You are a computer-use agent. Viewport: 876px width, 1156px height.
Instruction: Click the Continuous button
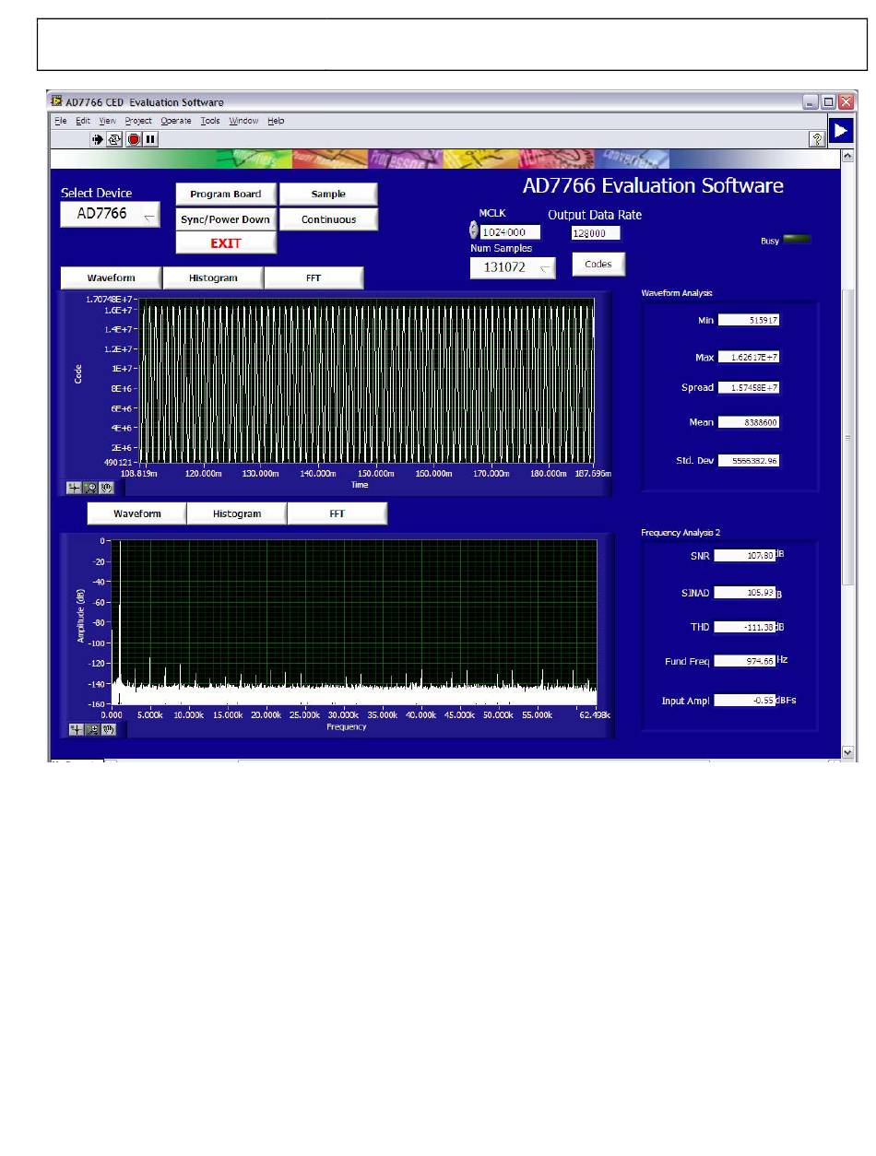(328, 219)
